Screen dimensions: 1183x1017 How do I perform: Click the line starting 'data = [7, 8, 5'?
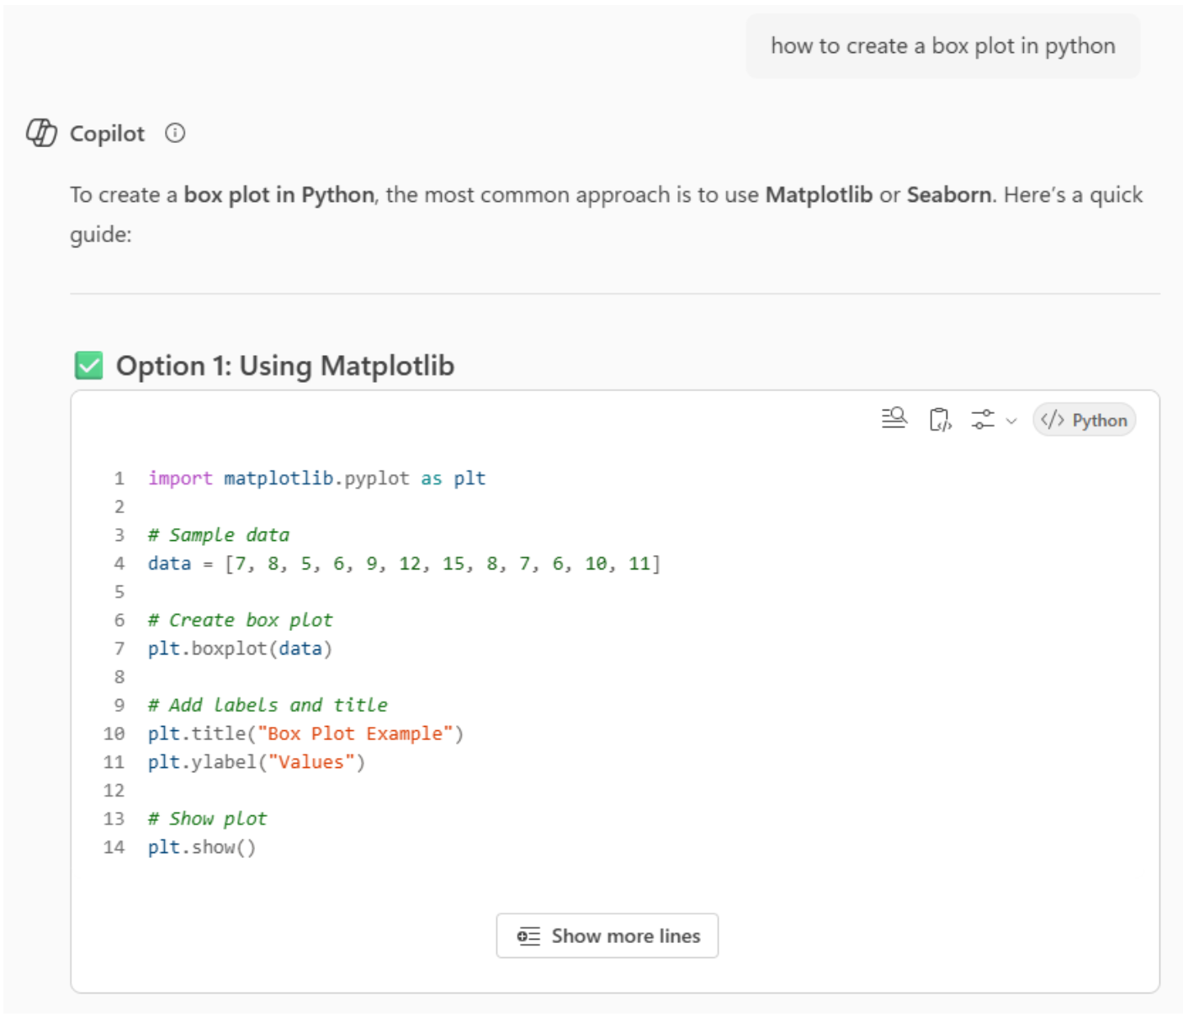[x=405, y=564]
